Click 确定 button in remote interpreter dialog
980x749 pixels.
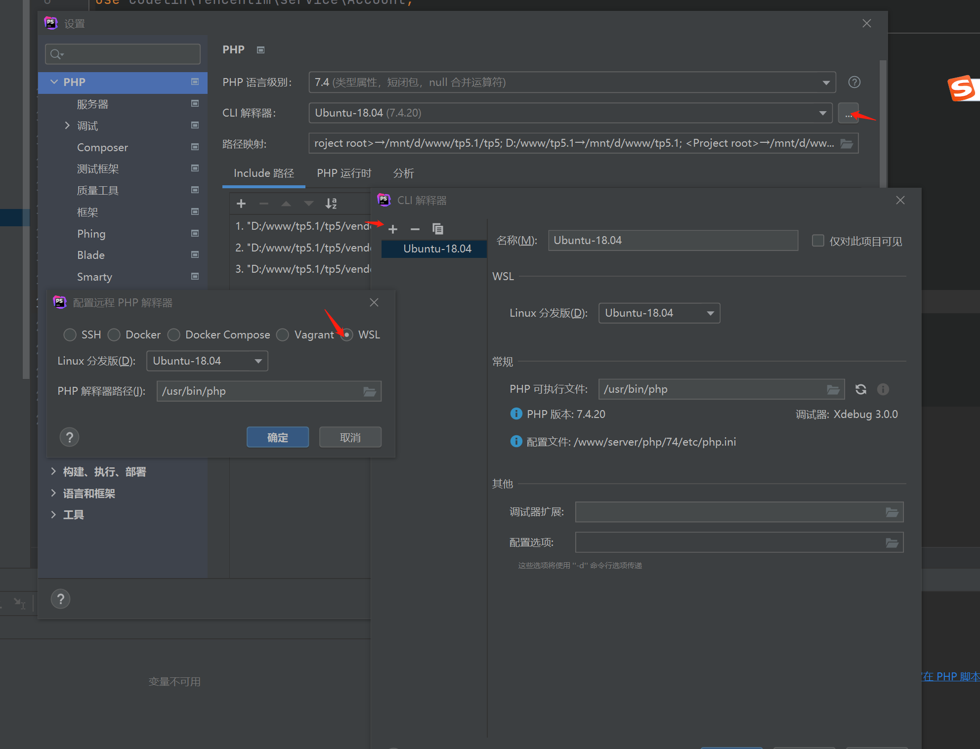pos(278,437)
